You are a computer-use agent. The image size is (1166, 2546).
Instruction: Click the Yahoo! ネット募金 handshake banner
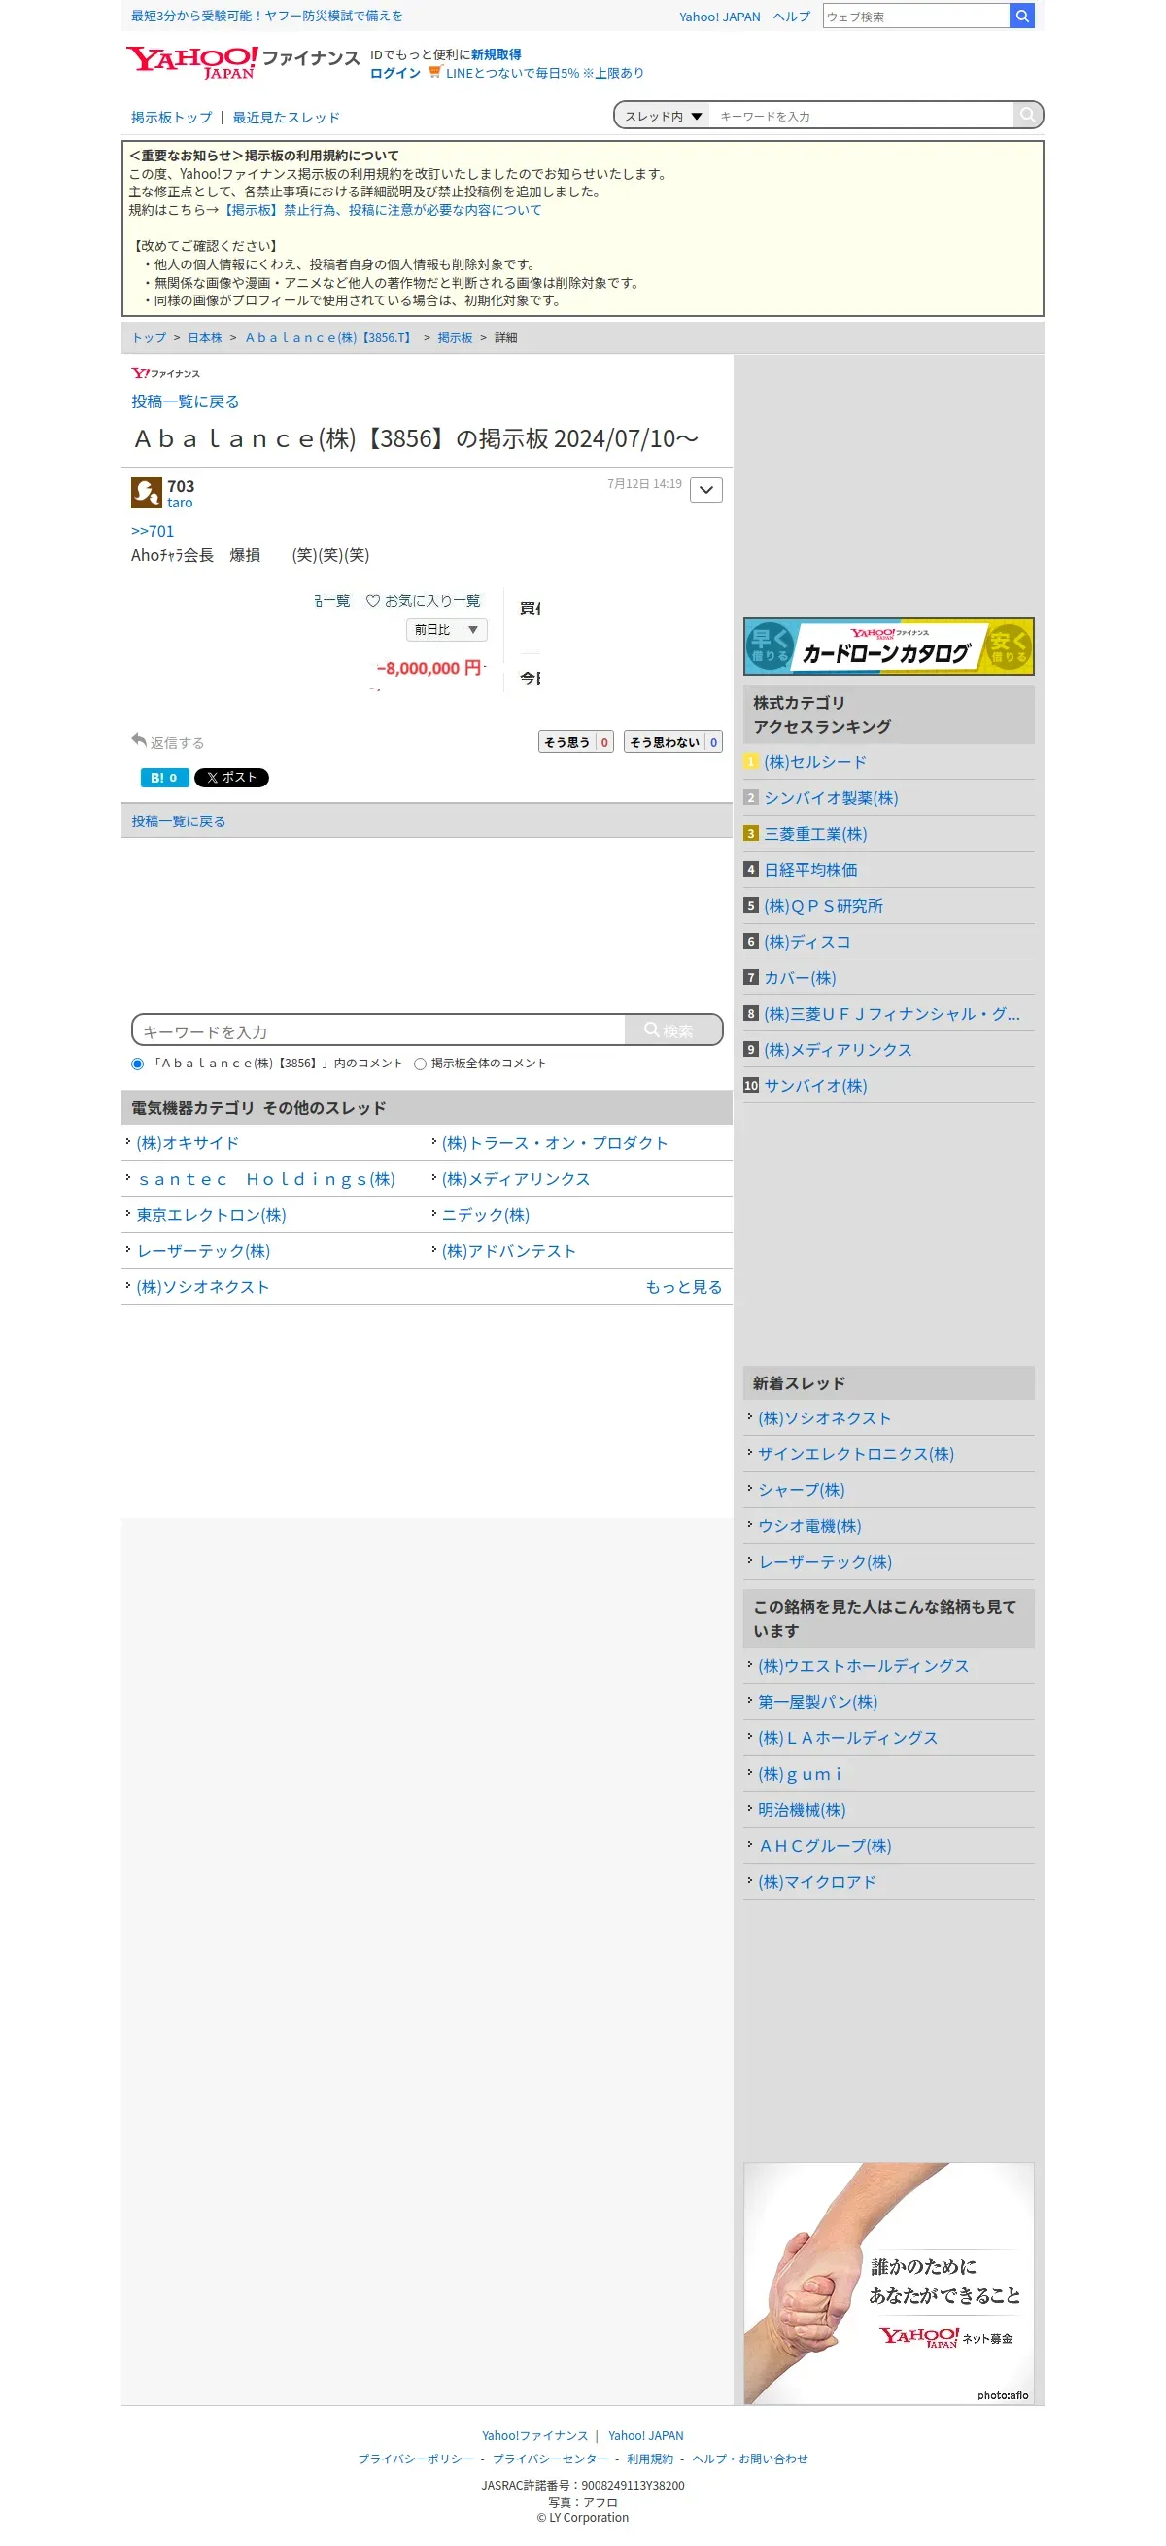(x=888, y=2284)
